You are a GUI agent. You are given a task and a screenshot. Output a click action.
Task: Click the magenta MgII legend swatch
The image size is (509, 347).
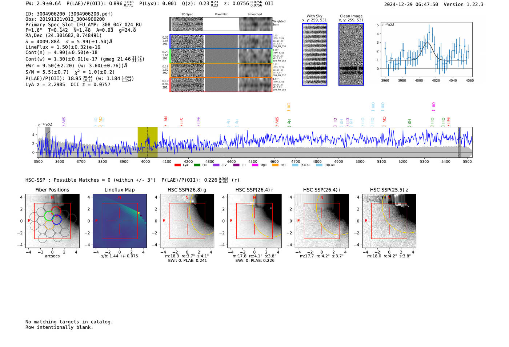coord(255,165)
